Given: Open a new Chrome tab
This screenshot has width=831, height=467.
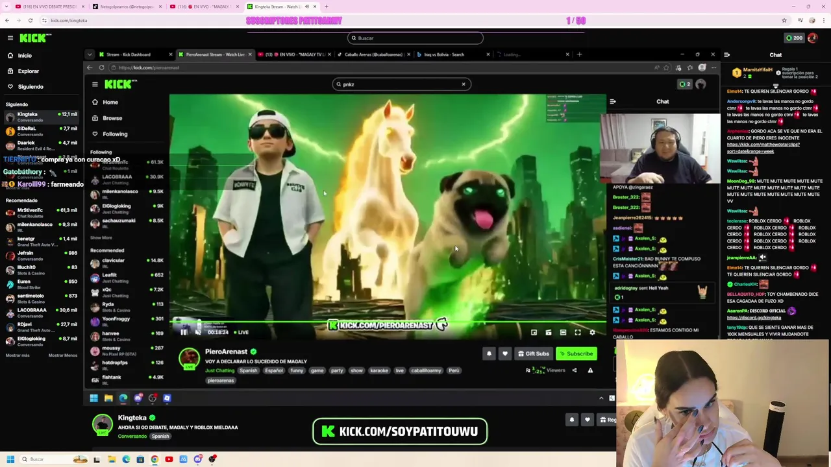Looking at the screenshot, I should tap(326, 6).
